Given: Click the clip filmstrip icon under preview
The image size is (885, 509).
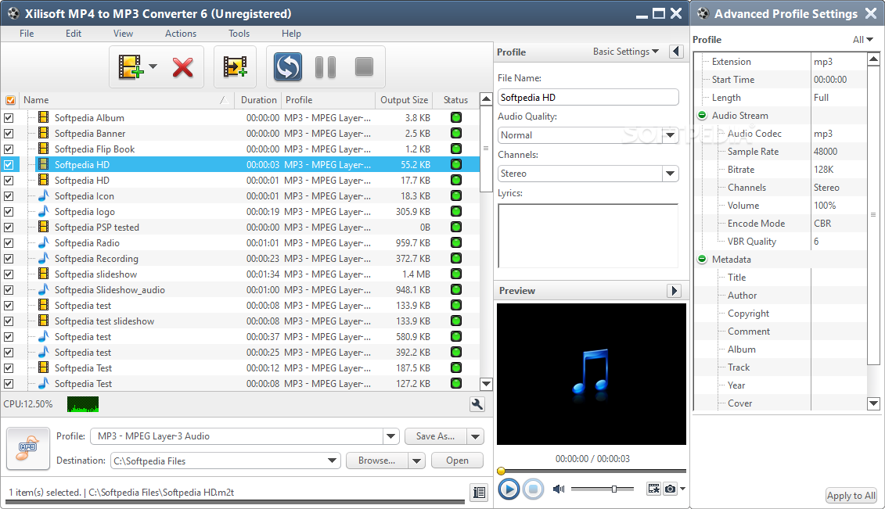Looking at the screenshot, I should [x=653, y=489].
